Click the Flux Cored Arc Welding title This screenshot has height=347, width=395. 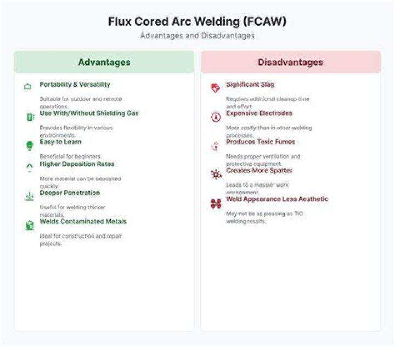click(197, 22)
